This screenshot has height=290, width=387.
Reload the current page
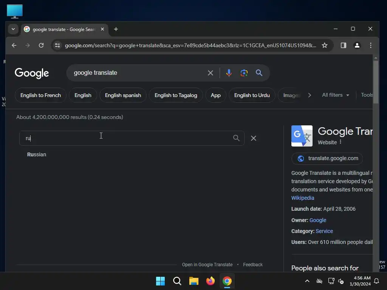point(41,45)
